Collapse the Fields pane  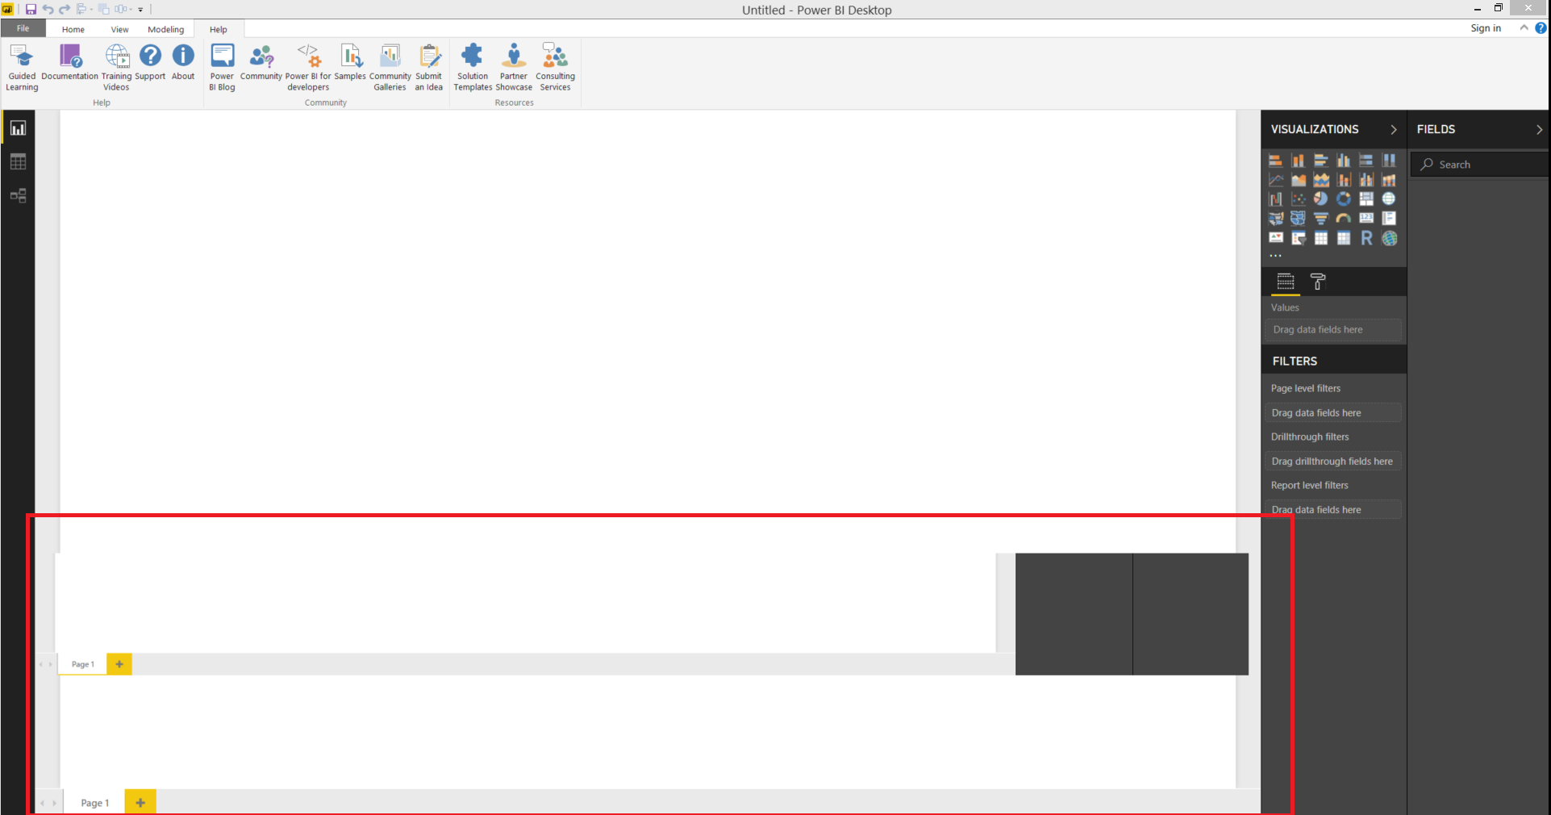[1539, 129]
